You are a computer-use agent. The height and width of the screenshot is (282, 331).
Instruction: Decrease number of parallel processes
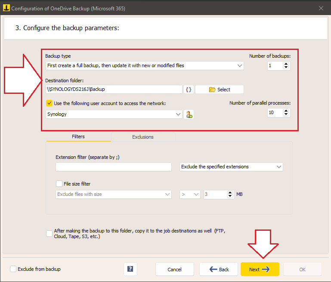point(286,114)
